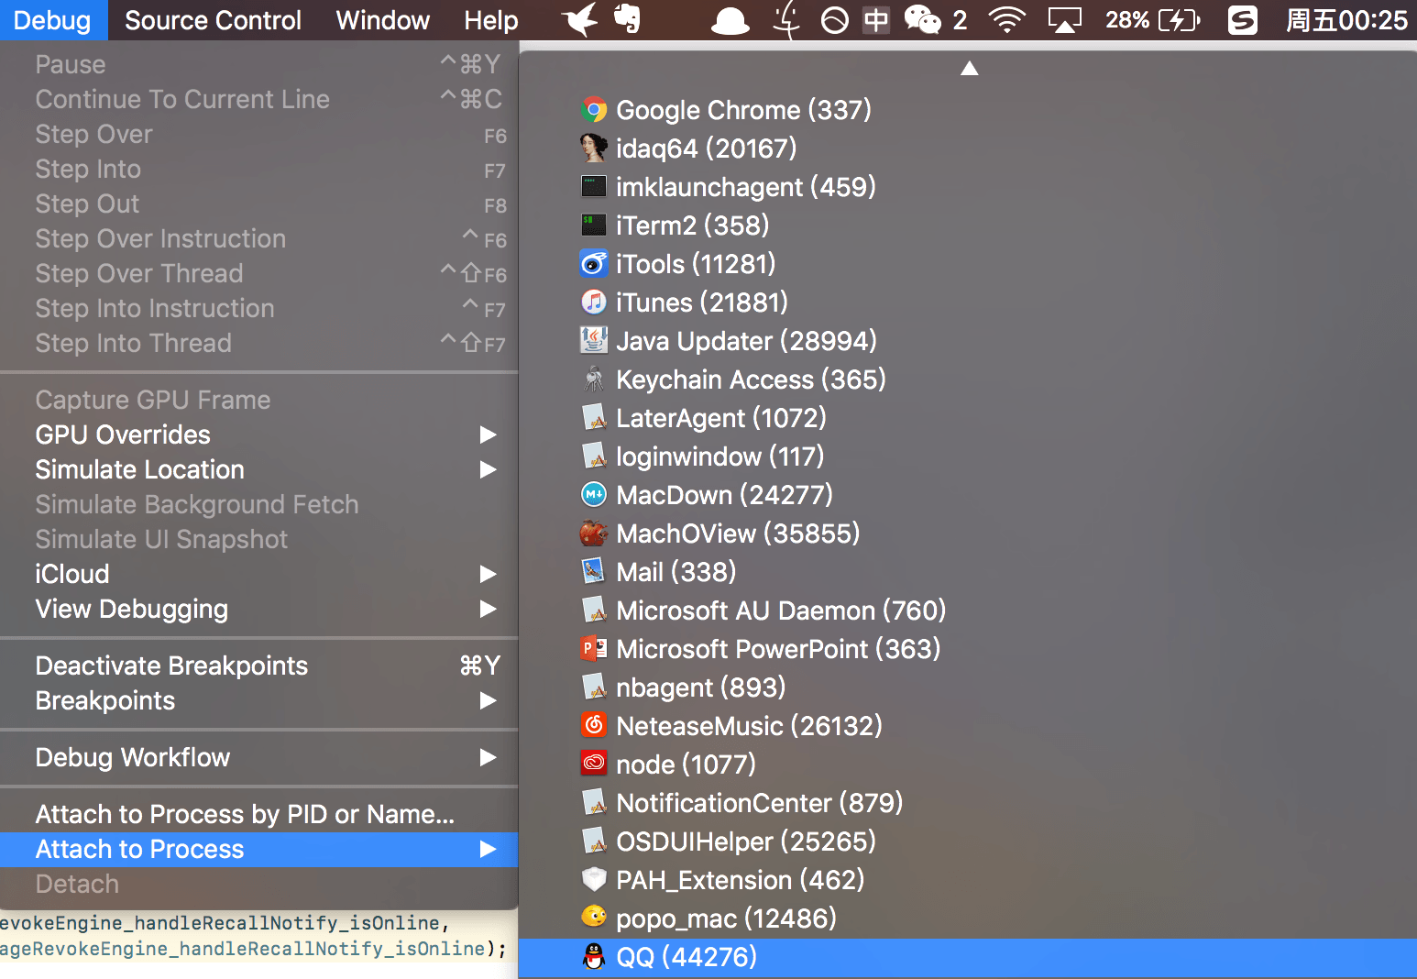Attach to process NeteaseMusic (26132)
The image size is (1417, 979).
pyautogui.click(x=968, y=726)
